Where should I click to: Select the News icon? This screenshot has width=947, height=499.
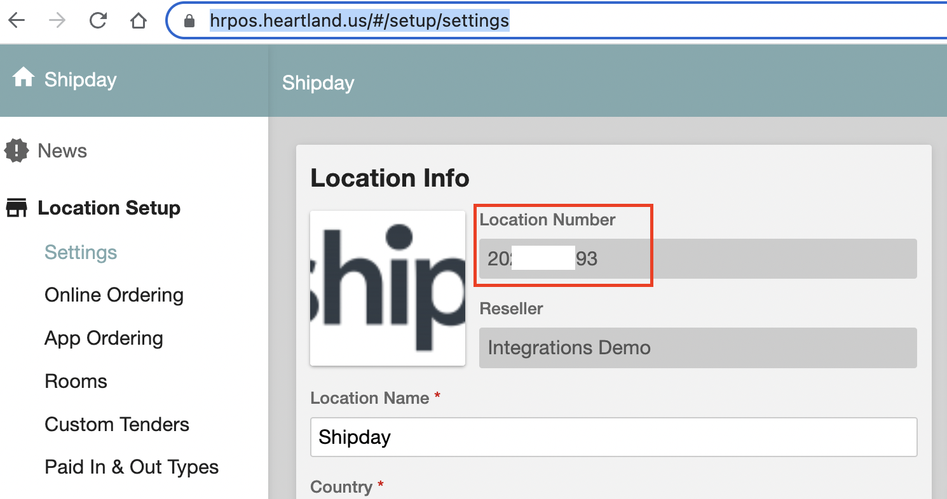[x=16, y=150]
